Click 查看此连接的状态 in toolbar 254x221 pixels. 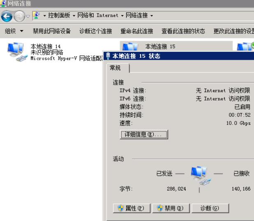tap(183, 31)
